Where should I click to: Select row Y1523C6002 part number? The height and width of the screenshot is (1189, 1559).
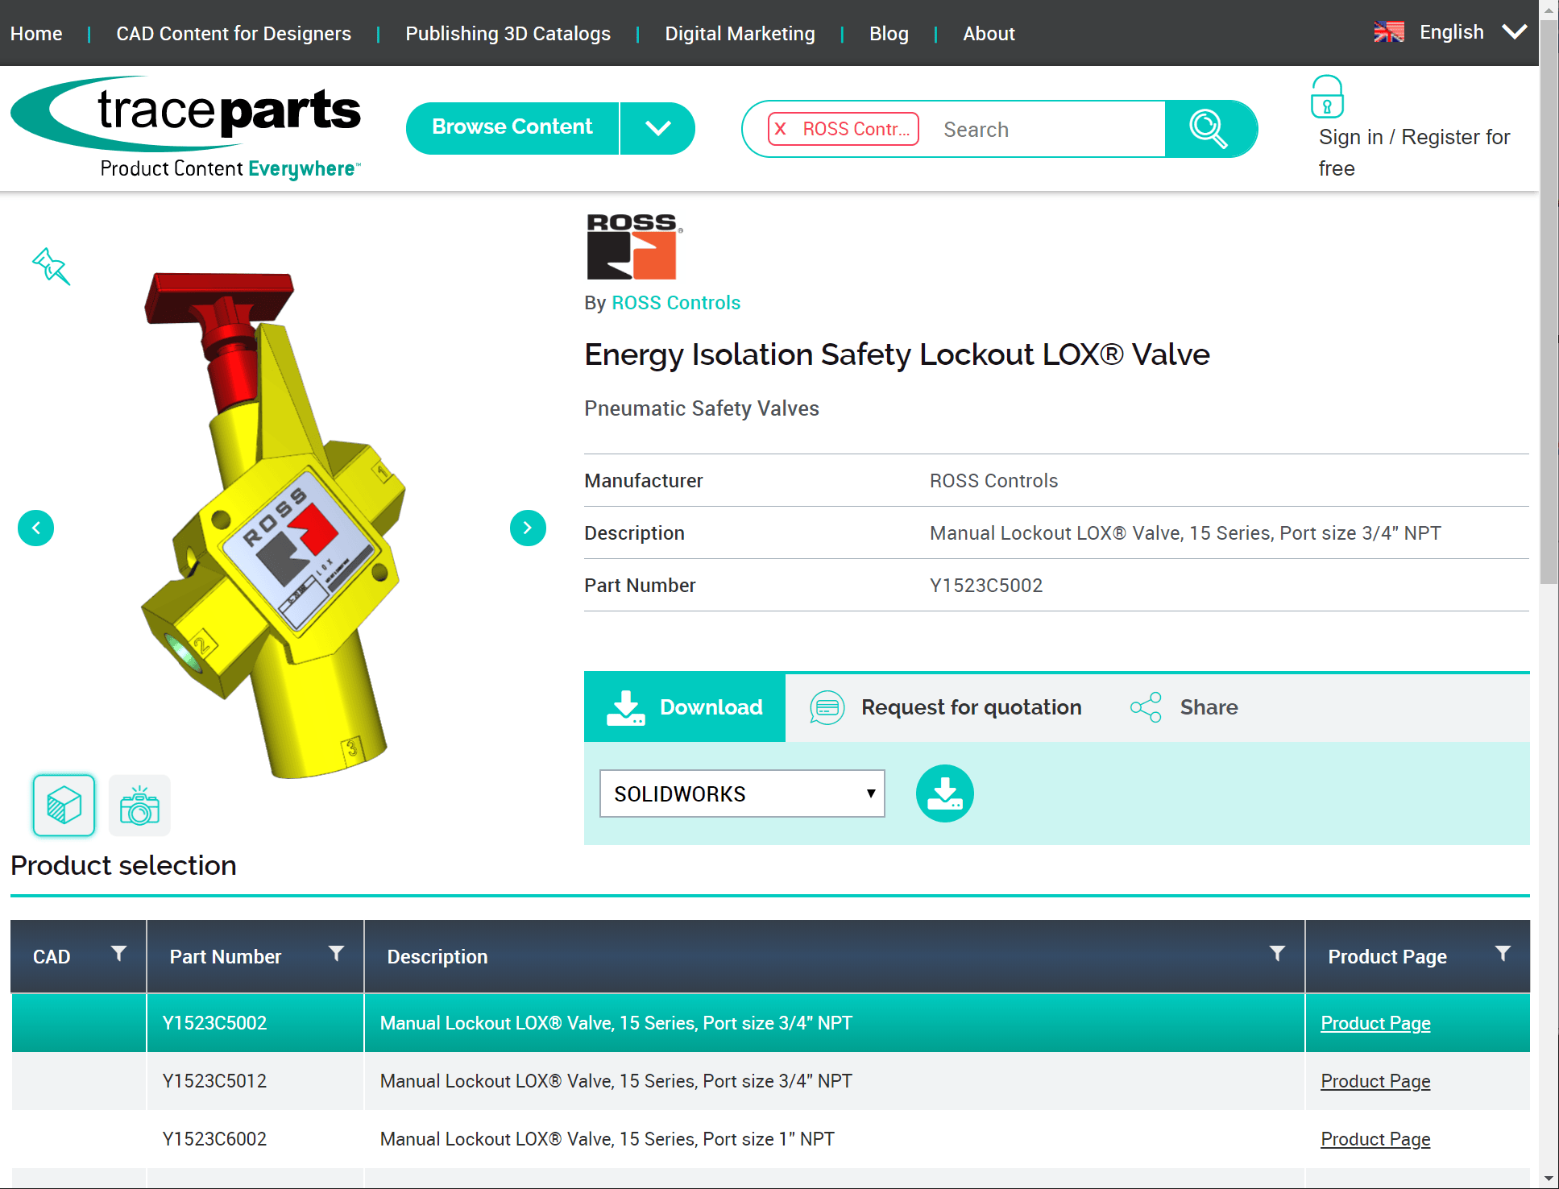[x=214, y=1139]
